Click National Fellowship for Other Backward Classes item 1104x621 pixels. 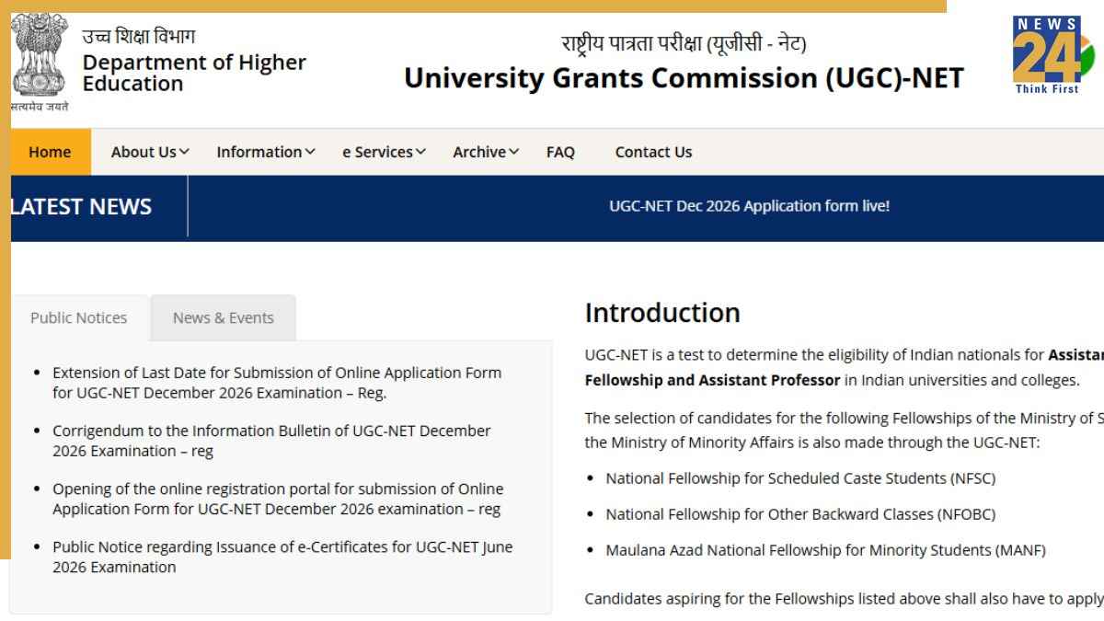coord(800,514)
